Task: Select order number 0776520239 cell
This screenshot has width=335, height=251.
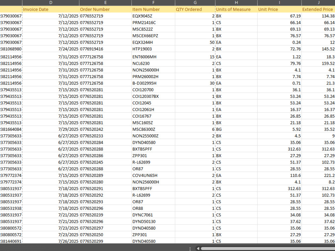Action: coord(105,215)
